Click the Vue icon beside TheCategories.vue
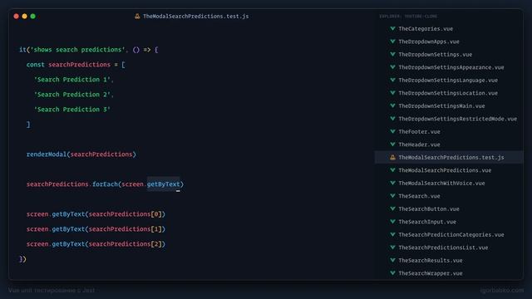This screenshot has height=299, width=532. 392,29
